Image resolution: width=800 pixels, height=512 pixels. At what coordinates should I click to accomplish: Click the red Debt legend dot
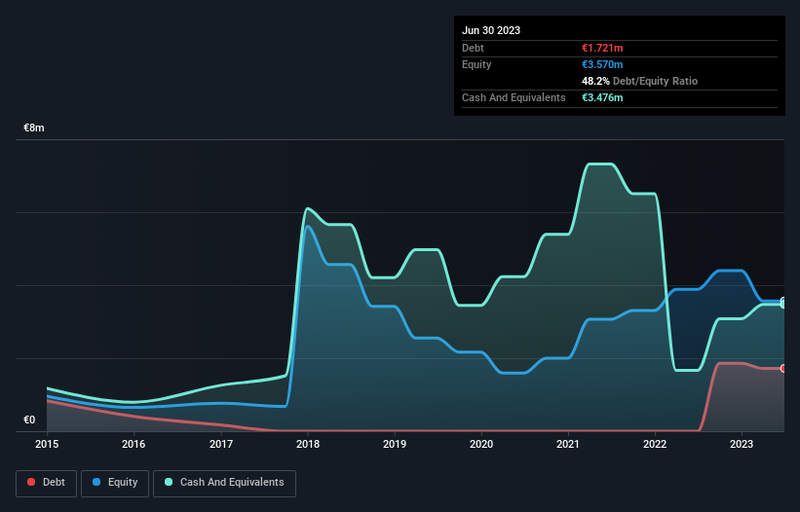coord(31,482)
